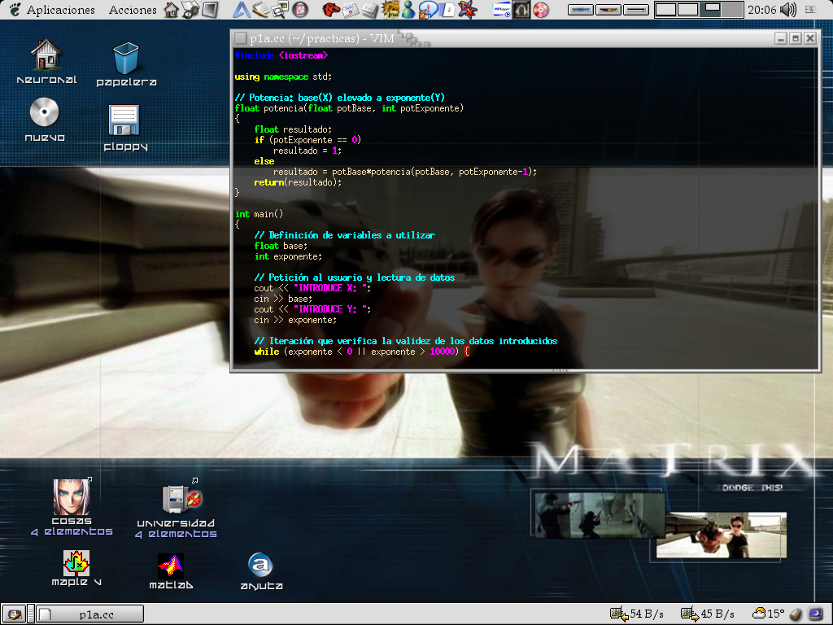
Task: Launch the PDF reader icon
Action: [300, 10]
